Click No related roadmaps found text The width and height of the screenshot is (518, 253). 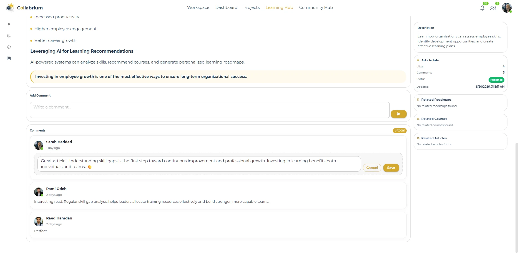pyautogui.click(x=437, y=106)
